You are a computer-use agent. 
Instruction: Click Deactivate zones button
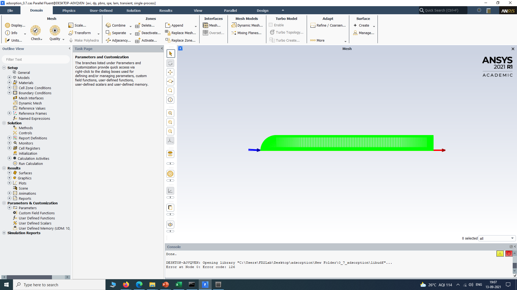[148, 33]
